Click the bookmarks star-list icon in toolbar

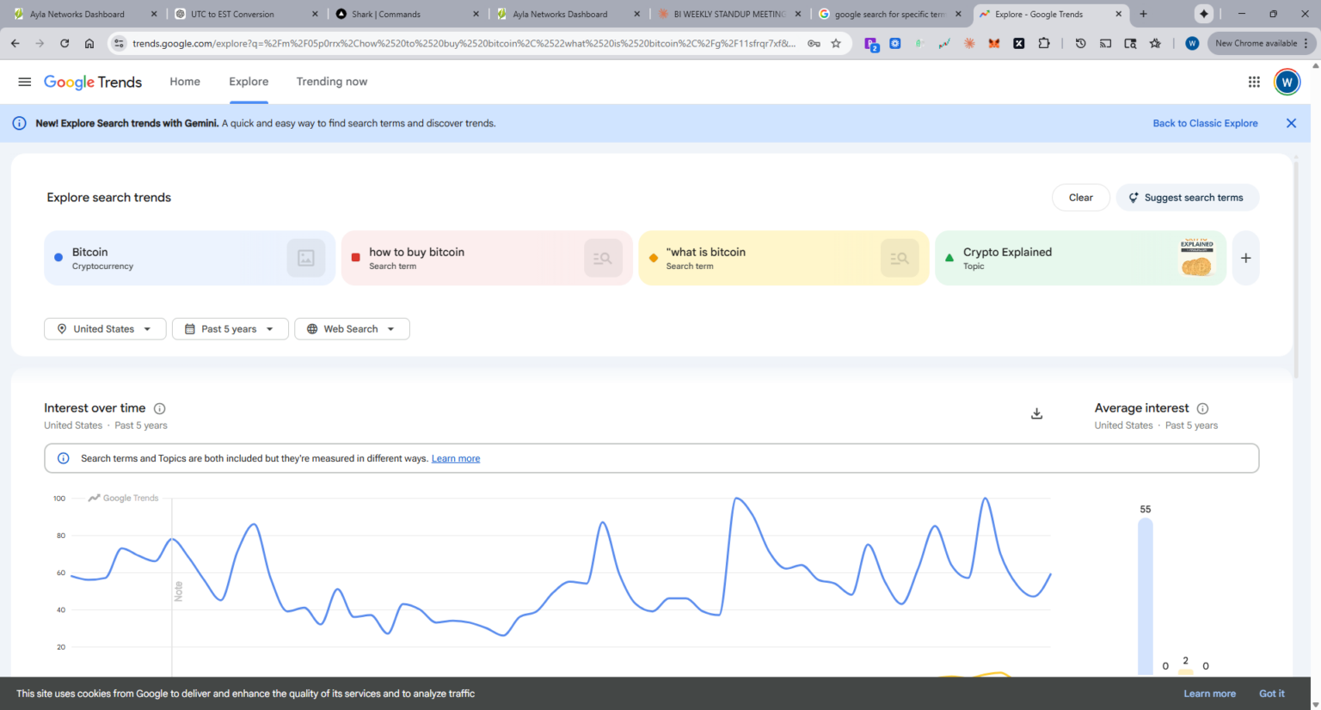(x=1155, y=43)
